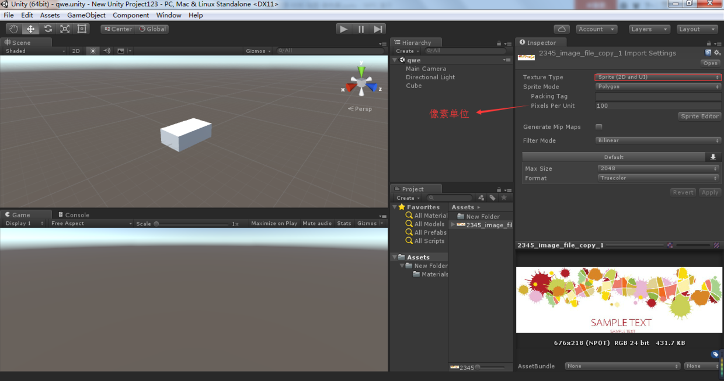The height and width of the screenshot is (381, 724).
Task: Switch pivot mode using the Center button
Action: click(117, 29)
